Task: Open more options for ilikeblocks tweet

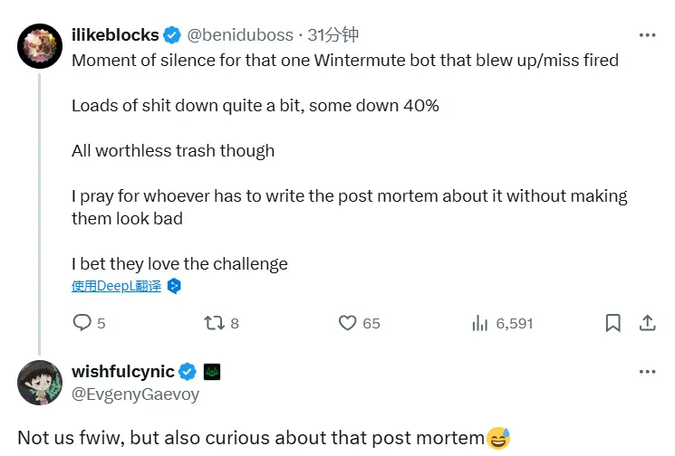Action: (647, 35)
